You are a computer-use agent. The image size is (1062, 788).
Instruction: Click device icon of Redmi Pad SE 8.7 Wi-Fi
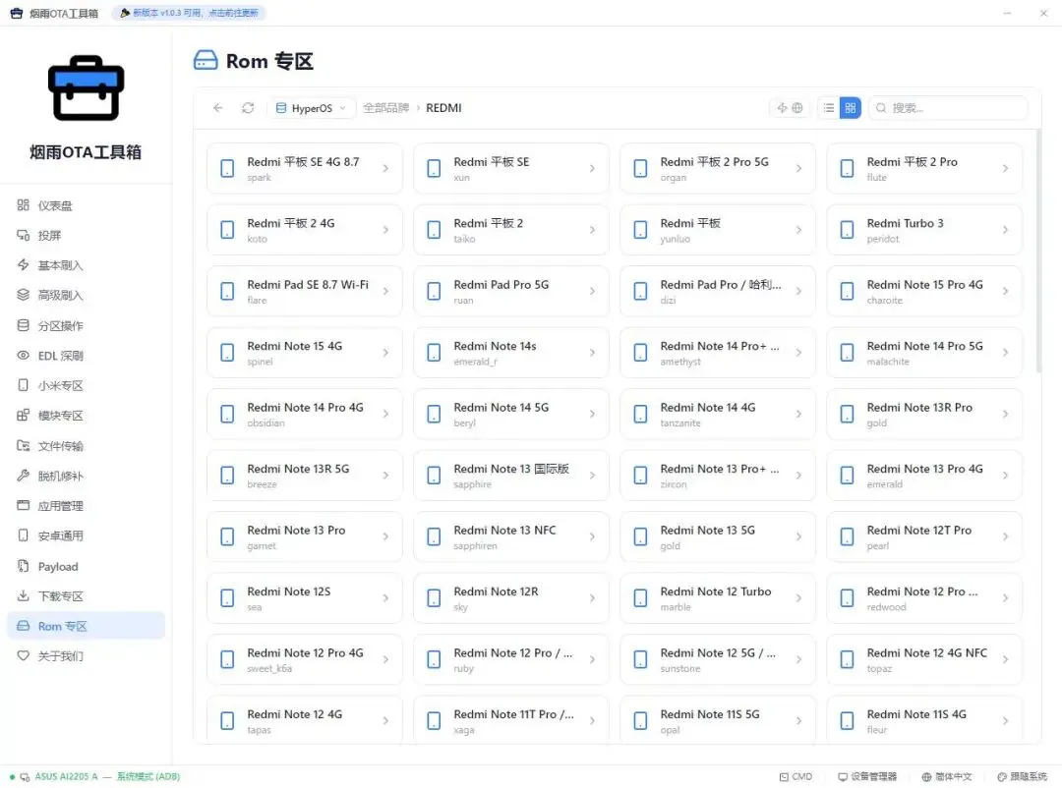227,291
